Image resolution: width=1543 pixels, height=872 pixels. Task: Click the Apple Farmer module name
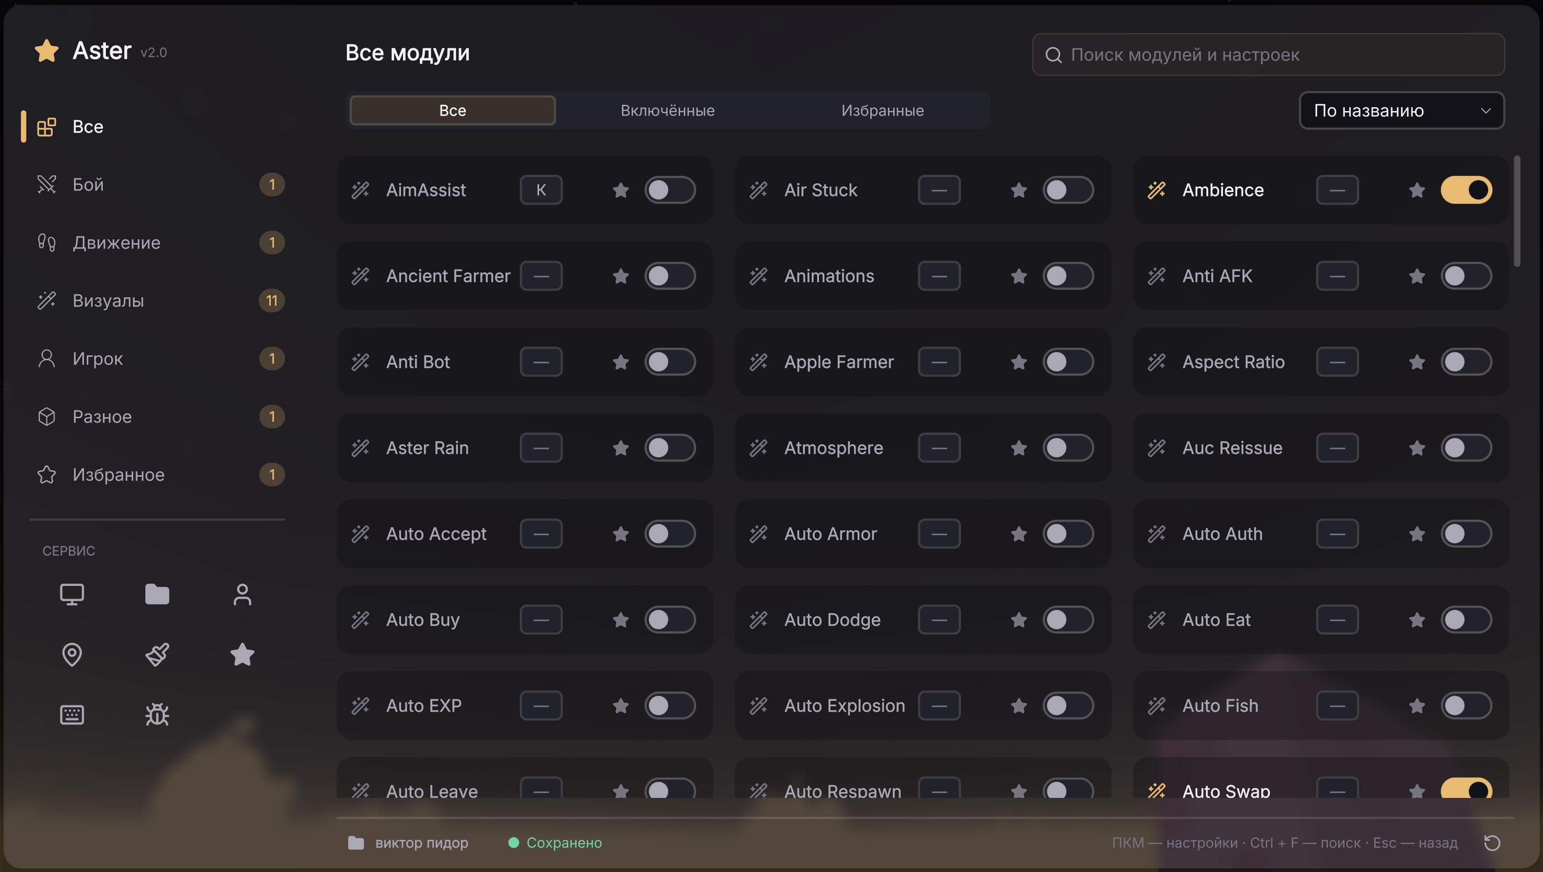coord(839,362)
